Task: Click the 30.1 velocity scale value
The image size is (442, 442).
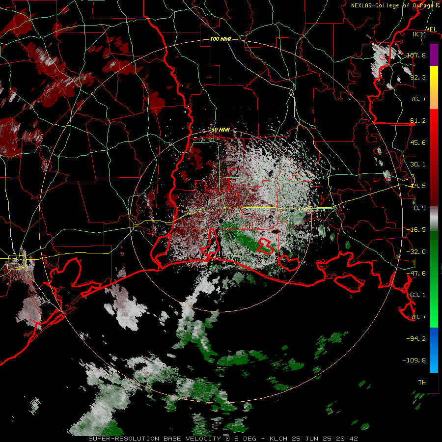Action: pos(418,165)
